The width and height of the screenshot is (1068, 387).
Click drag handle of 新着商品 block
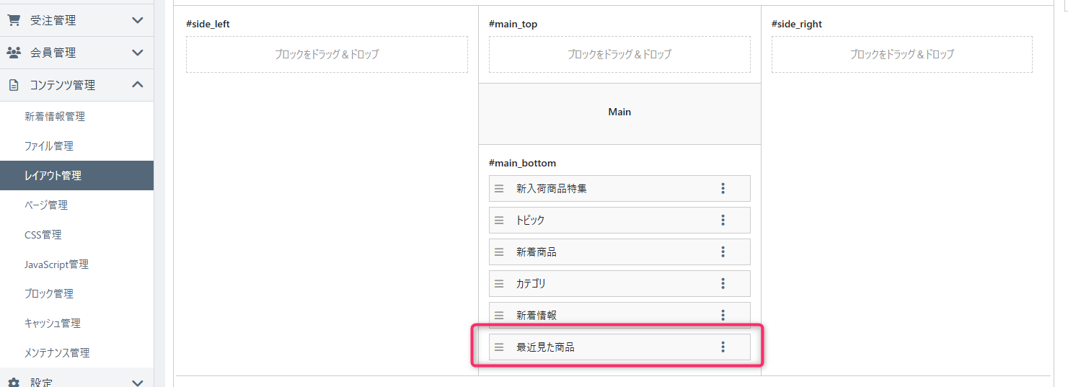tap(499, 252)
